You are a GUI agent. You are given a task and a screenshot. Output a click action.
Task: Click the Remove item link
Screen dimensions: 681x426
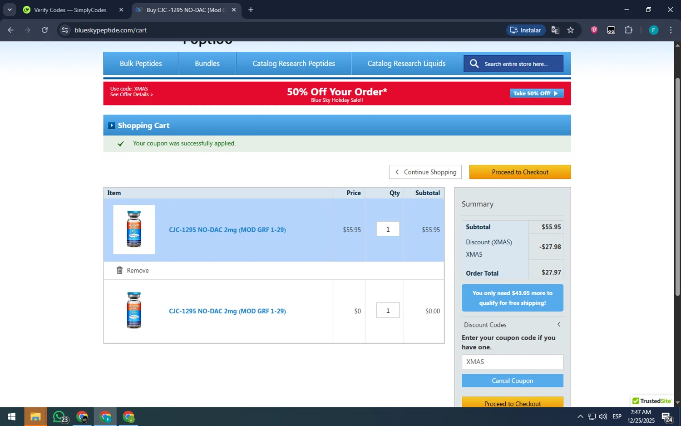click(x=138, y=271)
